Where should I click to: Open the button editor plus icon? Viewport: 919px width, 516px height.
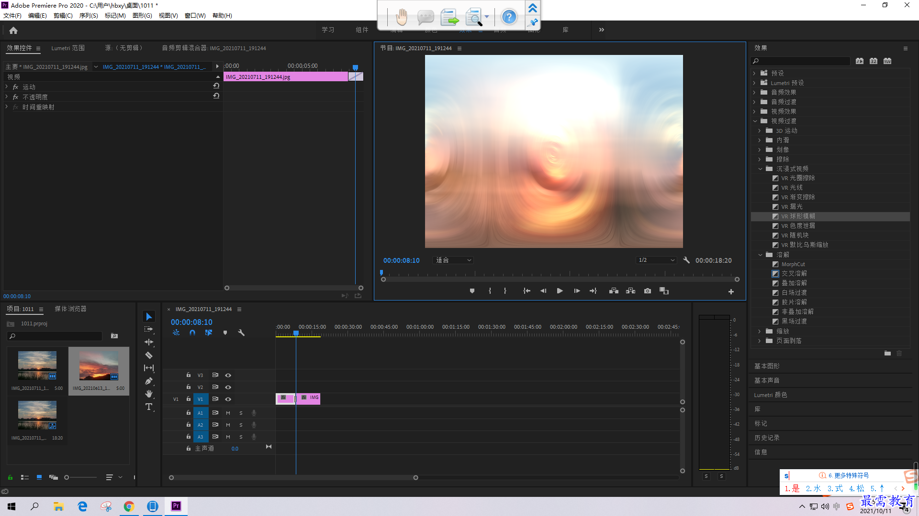[x=731, y=291]
